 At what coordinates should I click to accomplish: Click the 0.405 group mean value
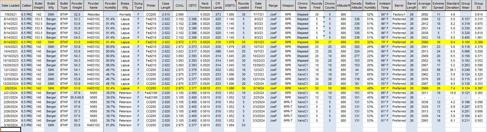466,37
